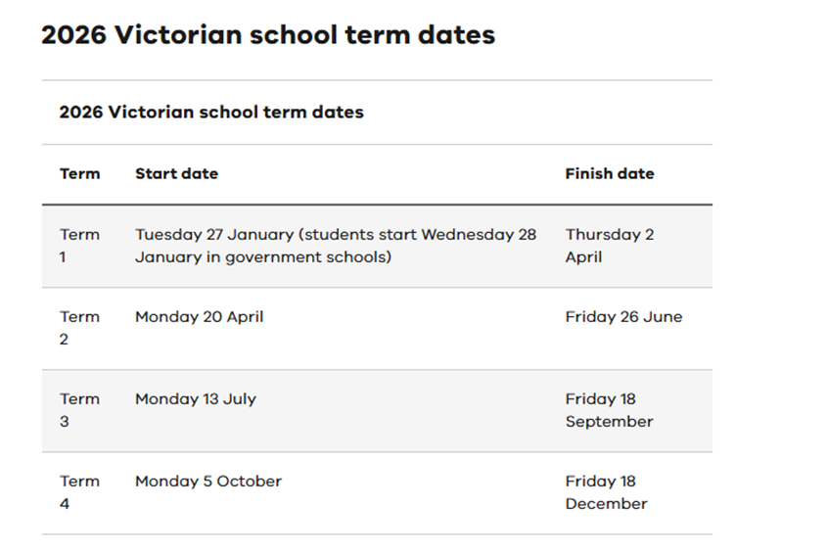Image resolution: width=827 pixels, height=551 pixels.
Task: Select the 'Term 2' row label
Action: [79, 328]
